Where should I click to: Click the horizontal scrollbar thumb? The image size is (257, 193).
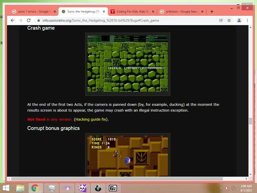pos(117,179)
